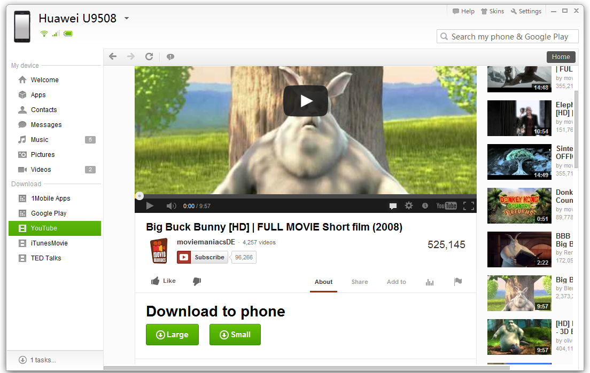Like the video with the thumbs up

[164, 281]
